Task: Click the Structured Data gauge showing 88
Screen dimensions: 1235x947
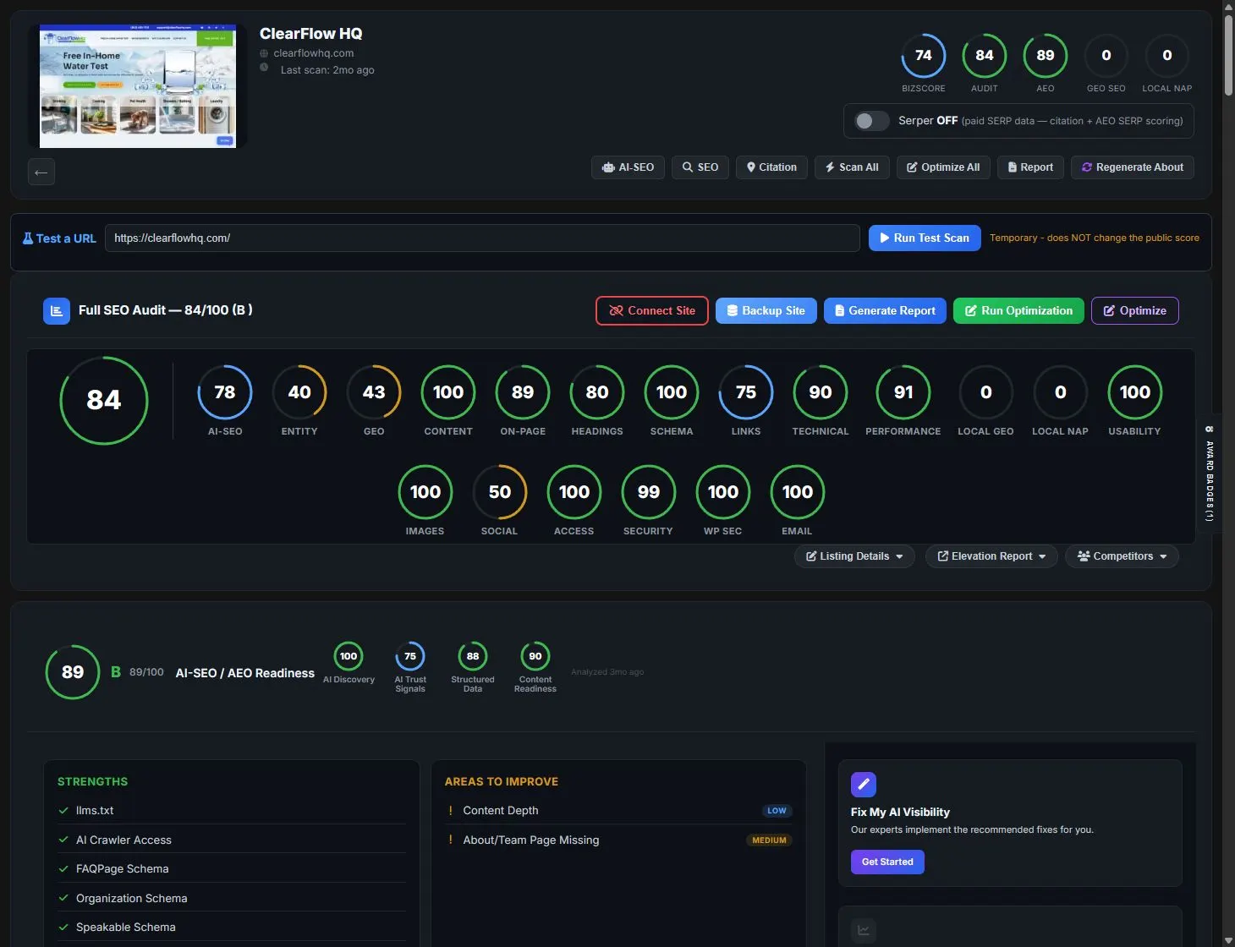Action: [x=473, y=656]
